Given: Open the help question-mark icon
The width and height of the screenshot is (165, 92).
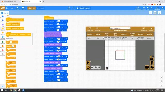Looking at the screenshot, I should point(159,13).
